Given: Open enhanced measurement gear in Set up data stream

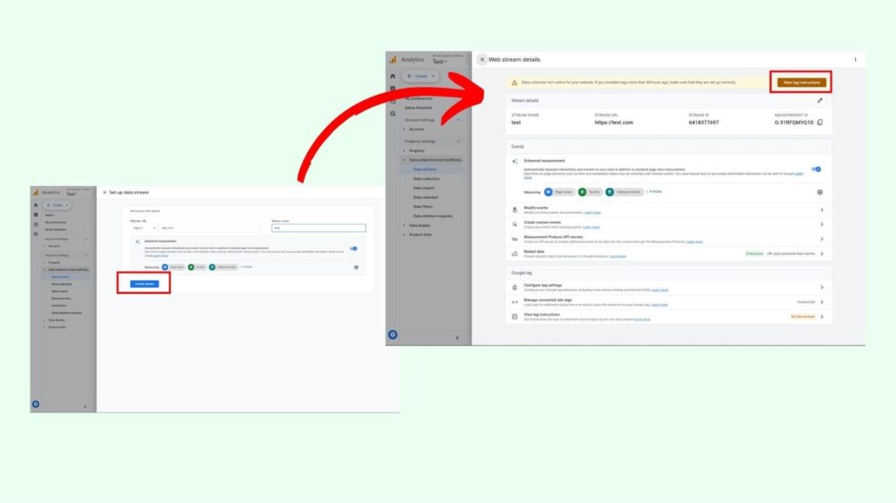Looking at the screenshot, I should (x=356, y=267).
